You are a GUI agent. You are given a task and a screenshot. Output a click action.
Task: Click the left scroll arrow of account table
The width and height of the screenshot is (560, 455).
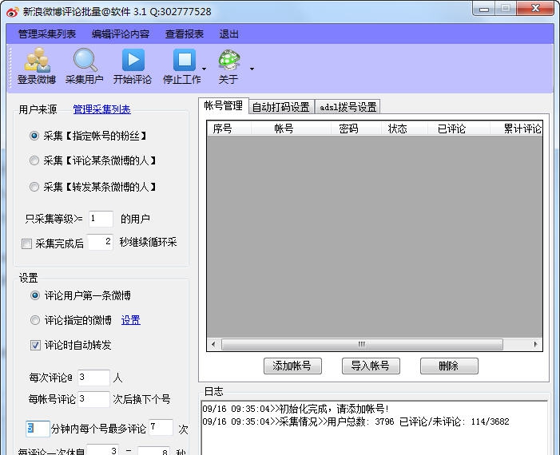coord(213,344)
